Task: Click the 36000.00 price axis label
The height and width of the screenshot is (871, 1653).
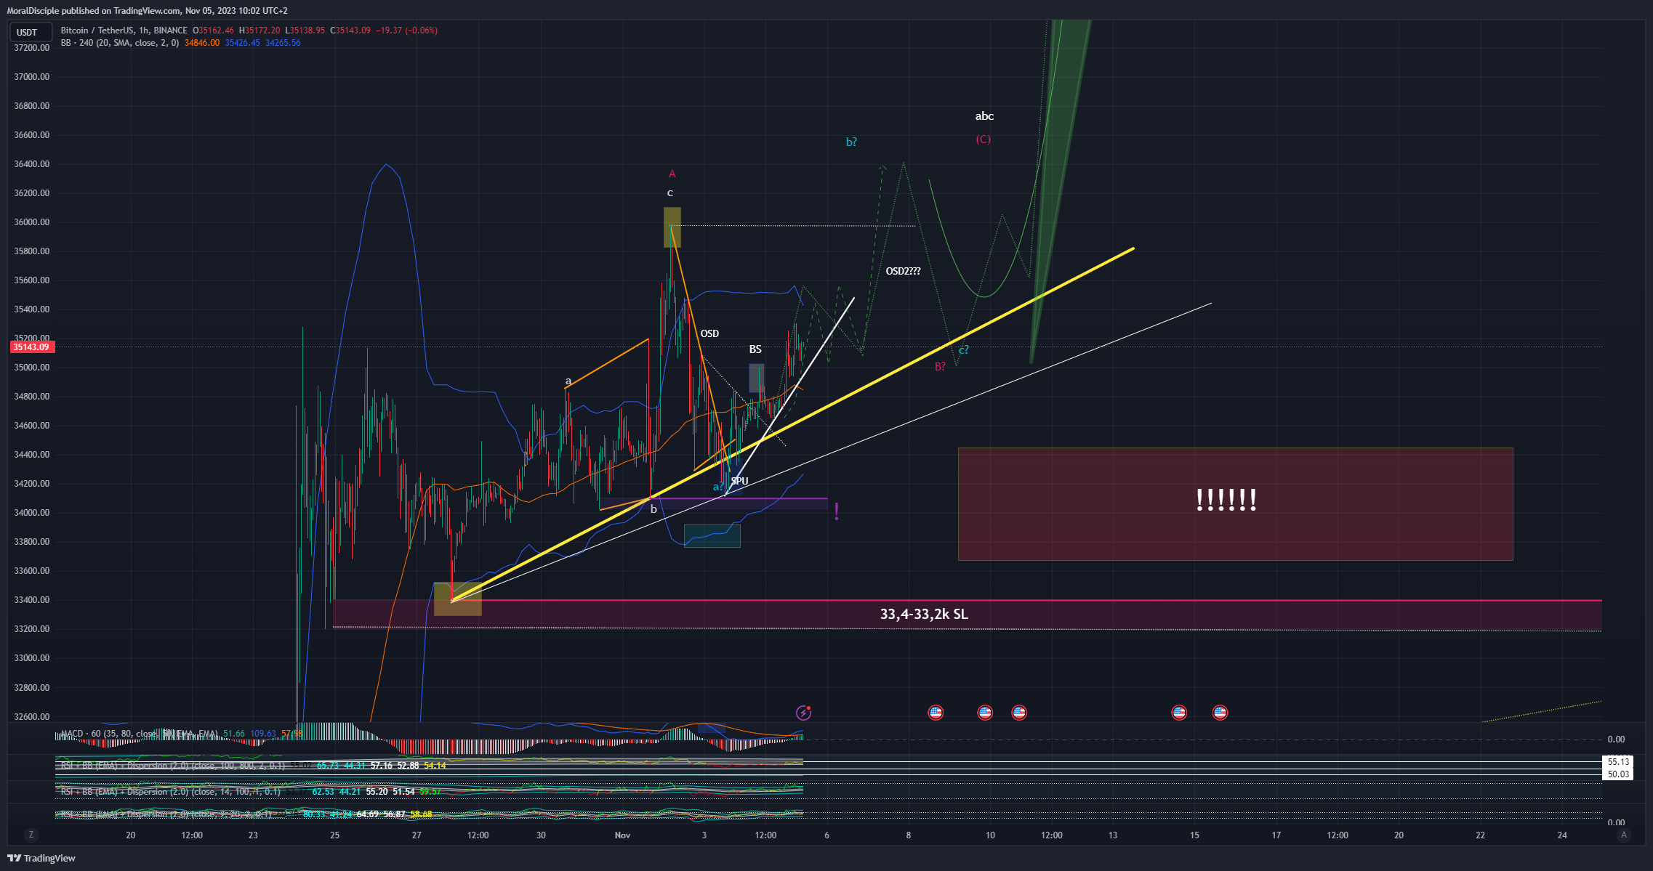Action: pos(32,222)
